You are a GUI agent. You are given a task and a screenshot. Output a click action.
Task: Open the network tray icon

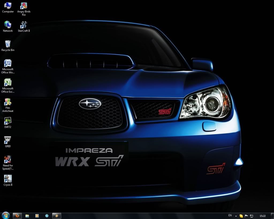tap(252, 216)
